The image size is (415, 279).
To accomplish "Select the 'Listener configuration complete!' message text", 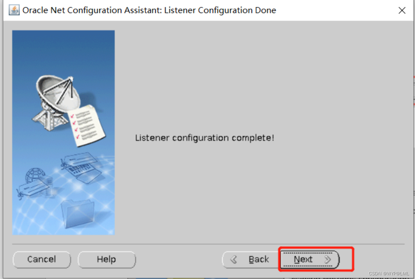I will point(205,138).
